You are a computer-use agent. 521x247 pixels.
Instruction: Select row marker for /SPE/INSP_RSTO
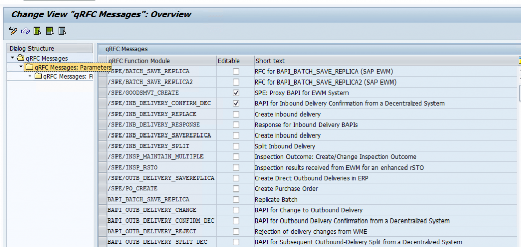pyautogui.click(x=102, y=168)
